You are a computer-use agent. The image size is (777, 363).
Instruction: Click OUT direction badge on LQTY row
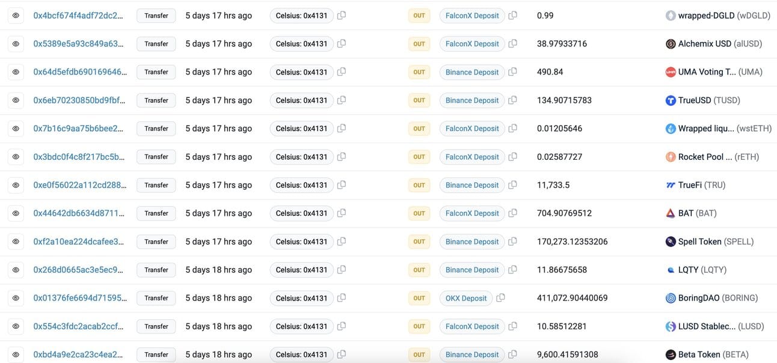tap(419, 270)
